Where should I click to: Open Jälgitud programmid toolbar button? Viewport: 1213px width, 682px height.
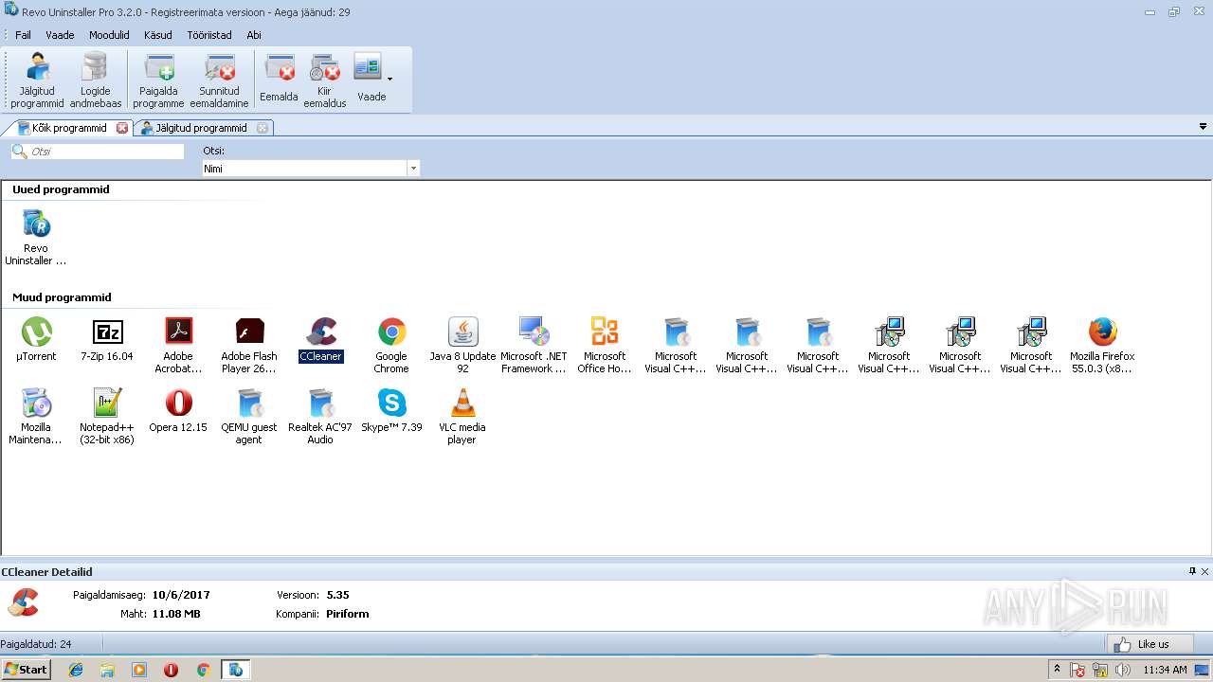pyautogui.click(x=37, y=81)
